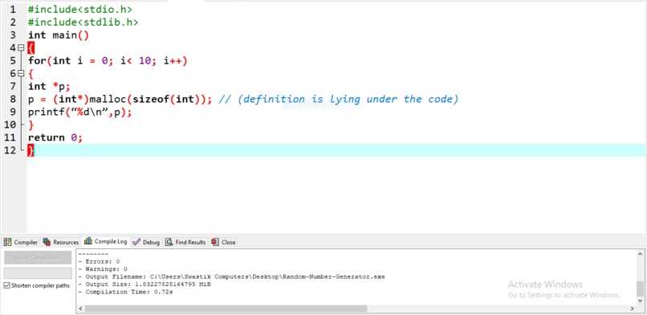Screen dimensions: 647x315
Task: Click the printf statement on line 9
Action: coord(80,112)
